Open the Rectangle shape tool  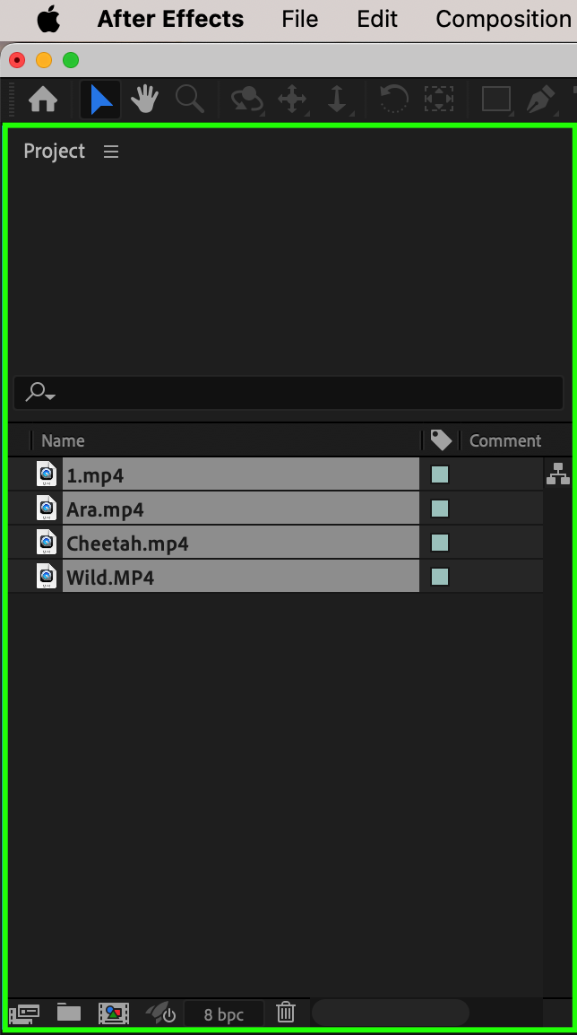[495, 100]
